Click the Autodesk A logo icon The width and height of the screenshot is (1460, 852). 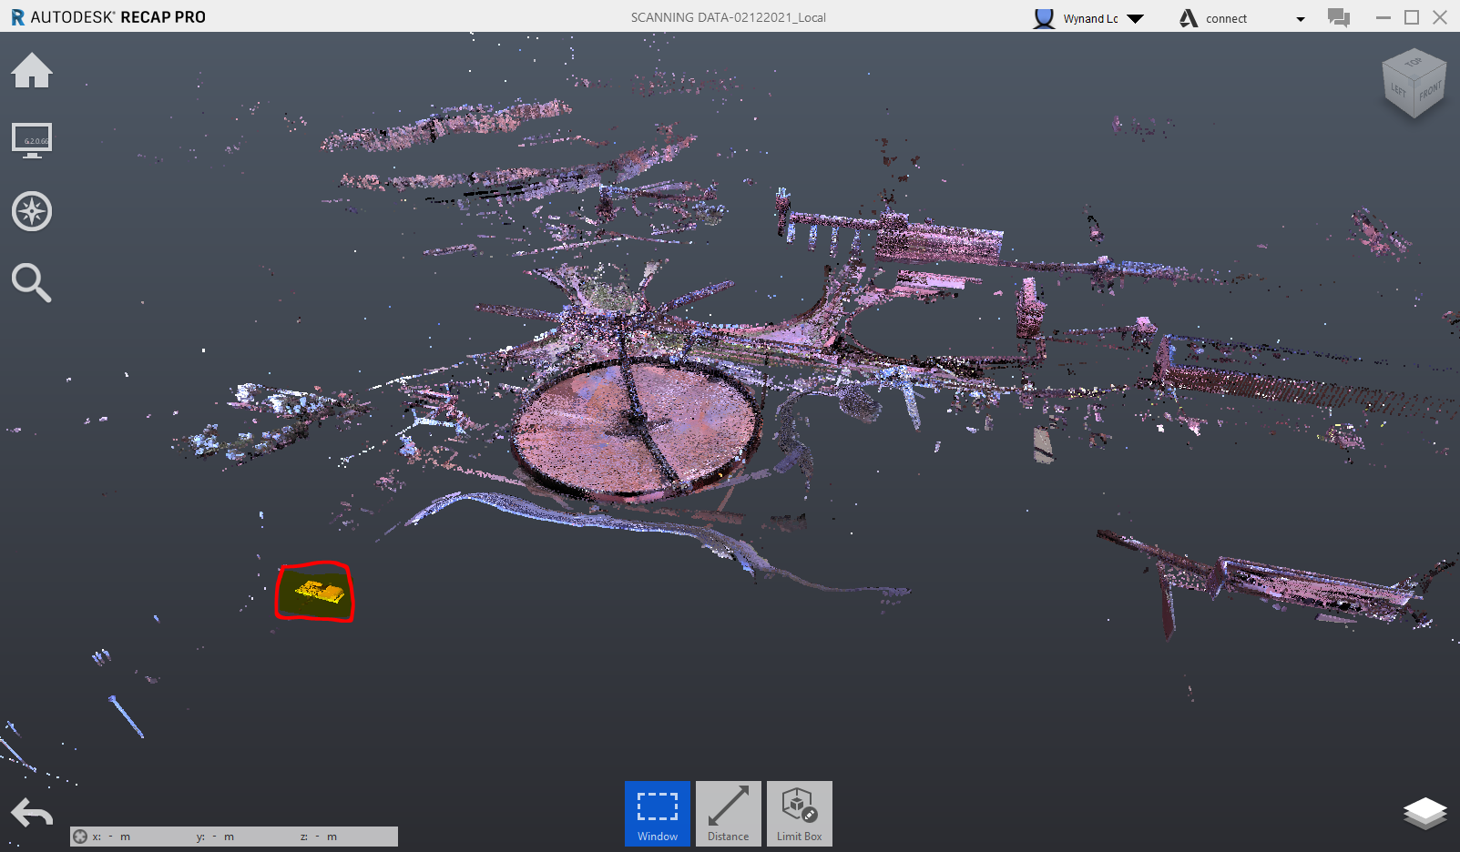[1189, 18]
